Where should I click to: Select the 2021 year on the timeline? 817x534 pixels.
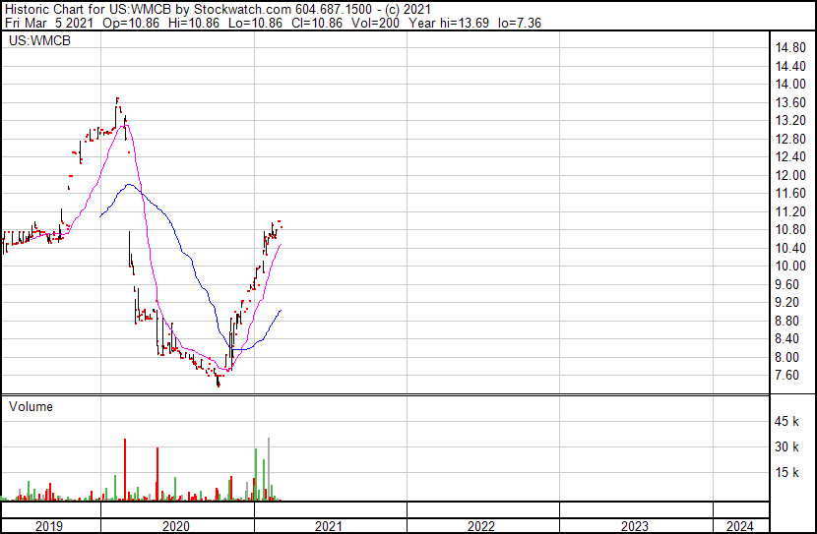point(328,526)
